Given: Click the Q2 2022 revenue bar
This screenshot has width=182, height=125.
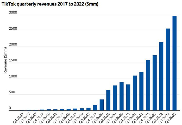Looking at the screenshot, I should coord(161,76).
